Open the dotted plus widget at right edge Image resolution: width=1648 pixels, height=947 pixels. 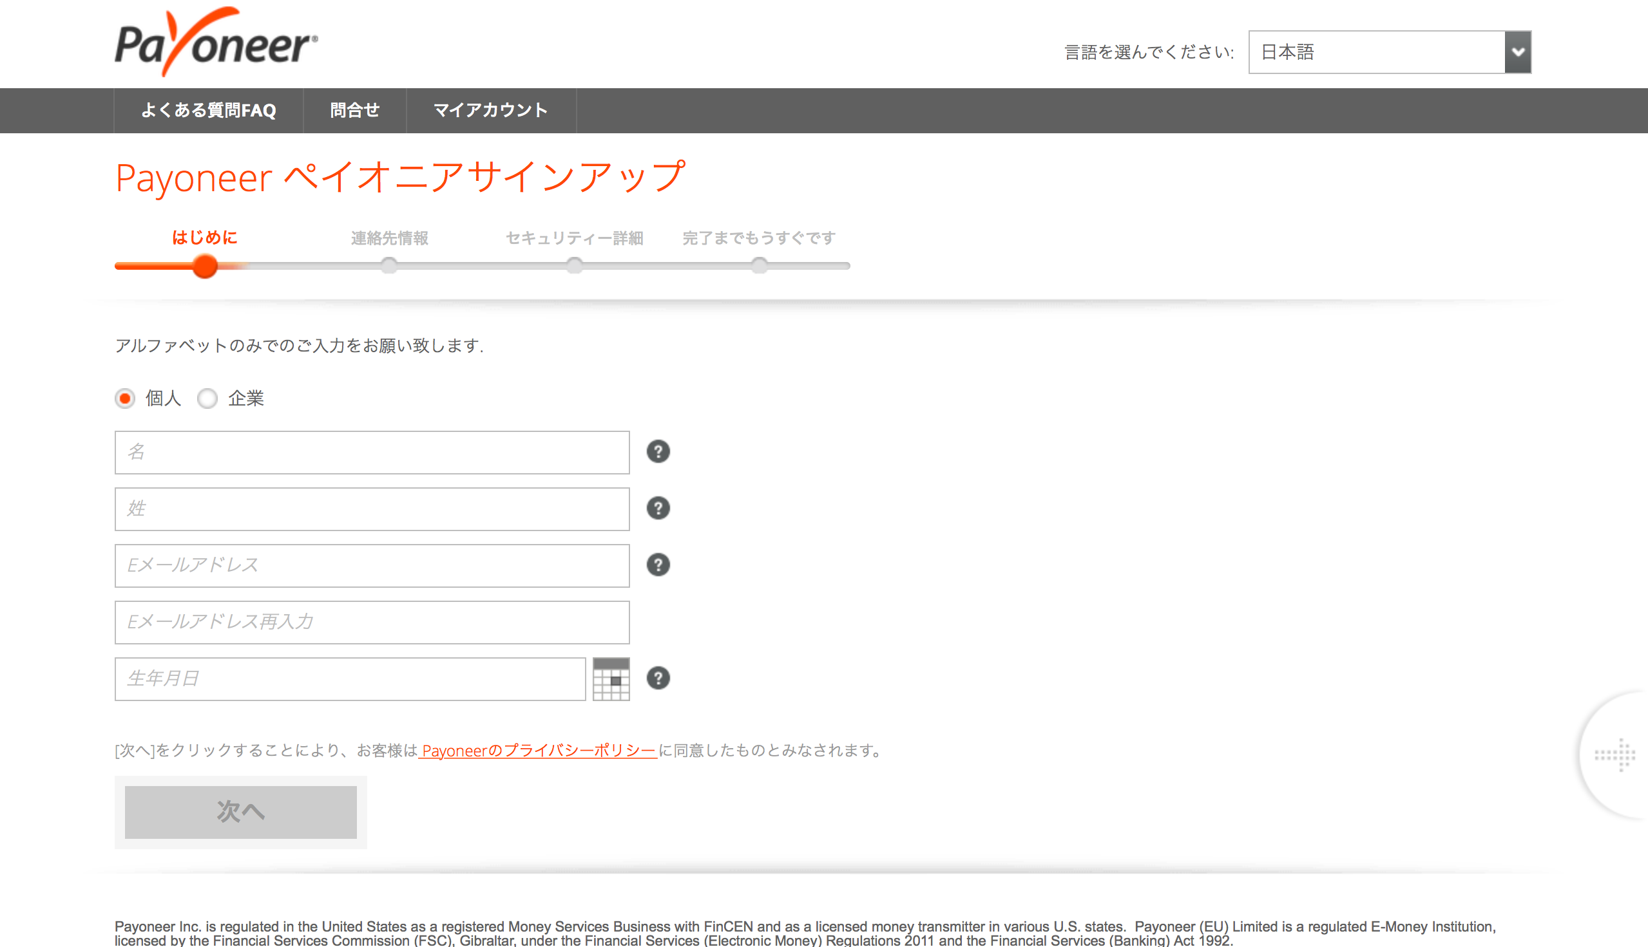[1614, 755]
